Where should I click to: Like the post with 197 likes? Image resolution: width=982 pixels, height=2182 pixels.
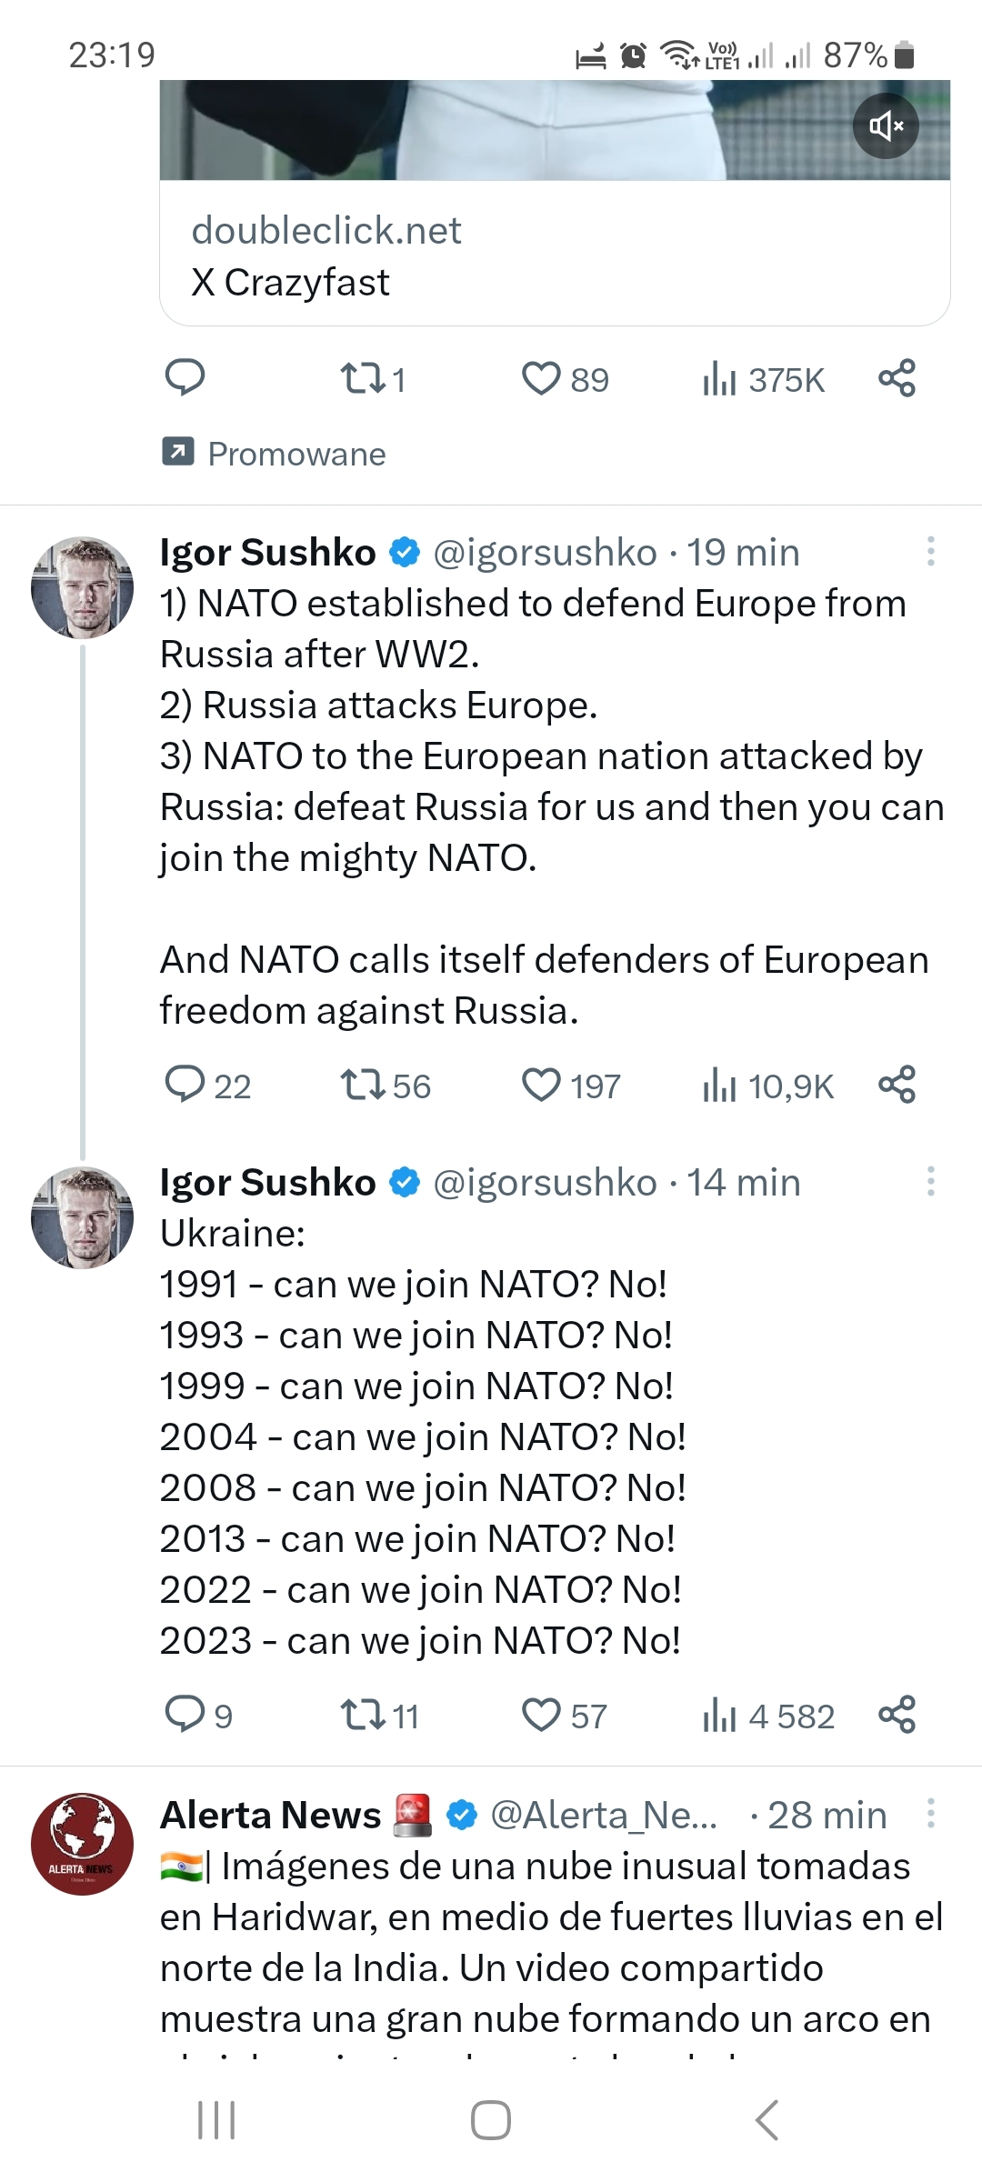pyautogui.click(x=541, y=1085)
